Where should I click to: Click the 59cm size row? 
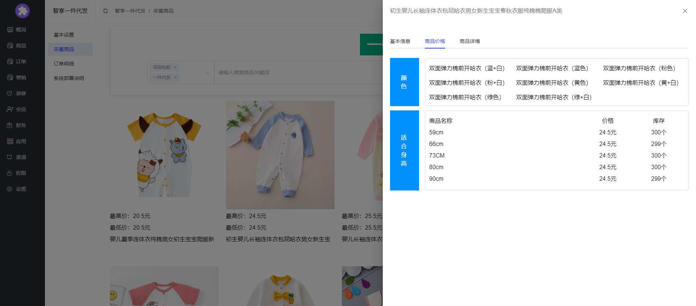556,133
